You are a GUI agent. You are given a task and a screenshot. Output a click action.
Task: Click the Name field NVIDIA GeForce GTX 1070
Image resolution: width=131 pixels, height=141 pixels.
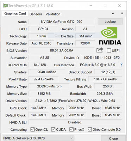click(x=62, y=22)
